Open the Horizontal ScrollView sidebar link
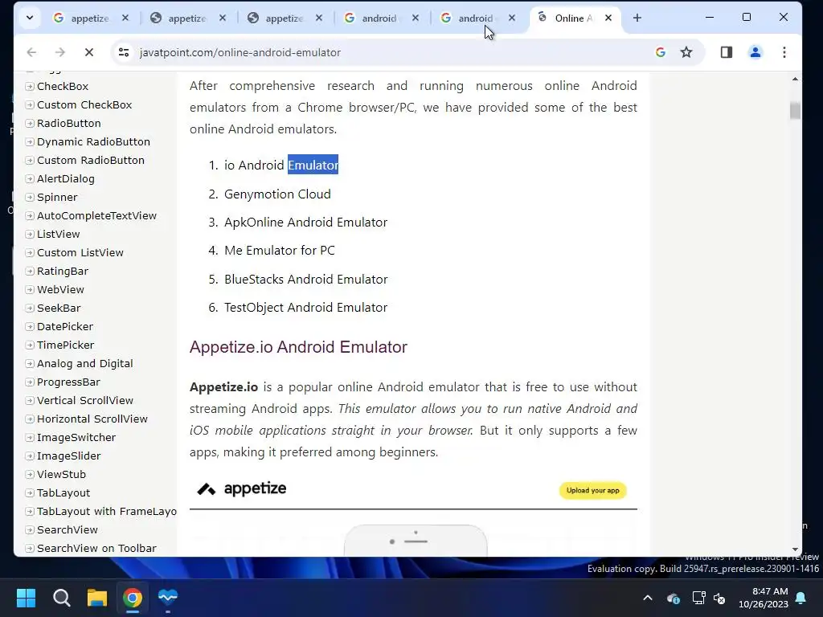 pos(92,419)
